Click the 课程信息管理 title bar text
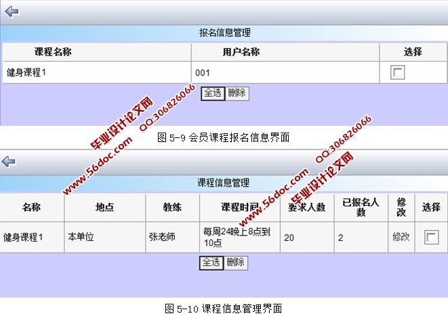 point(224,183)
